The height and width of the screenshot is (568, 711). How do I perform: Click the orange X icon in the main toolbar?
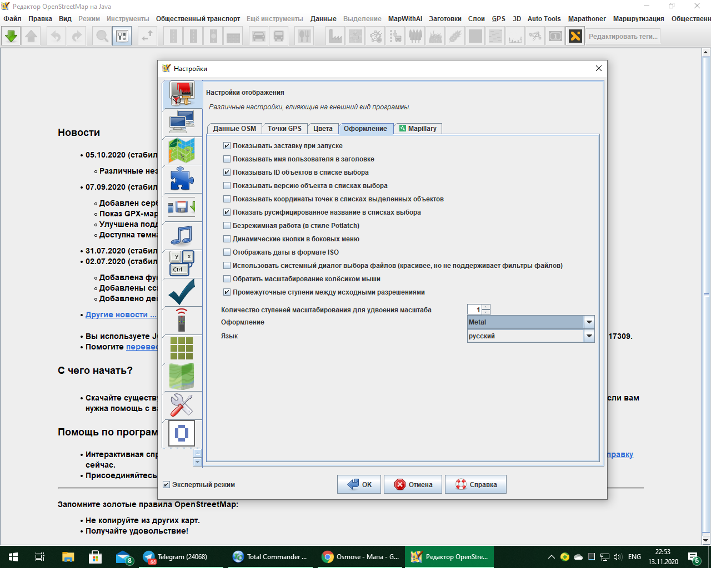pyautogui.click(x=575, y=37)
